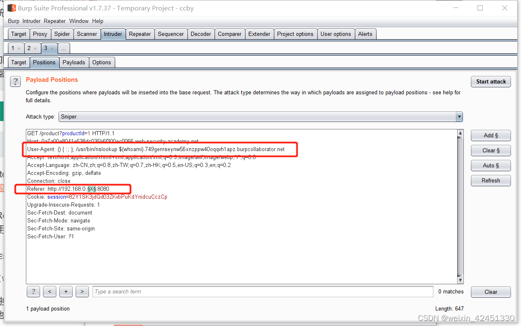Click the Add § button
Image resolution: width=521 pixels, height=326 pixels.
tap(491, 136)
